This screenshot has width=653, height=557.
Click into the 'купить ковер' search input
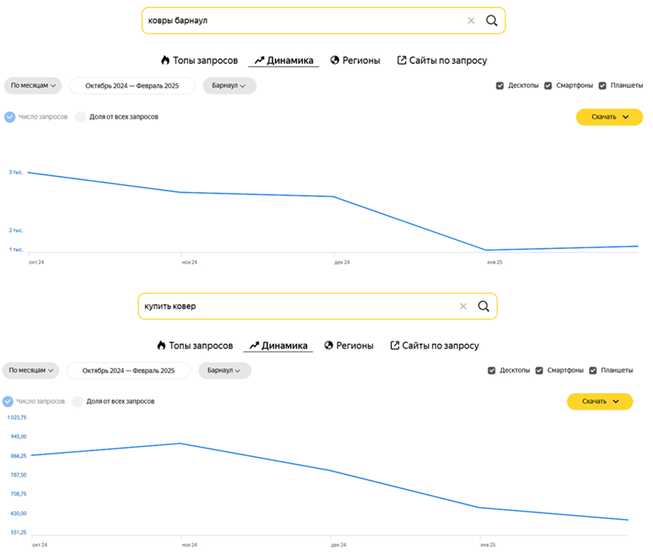[x=293, y=306]
